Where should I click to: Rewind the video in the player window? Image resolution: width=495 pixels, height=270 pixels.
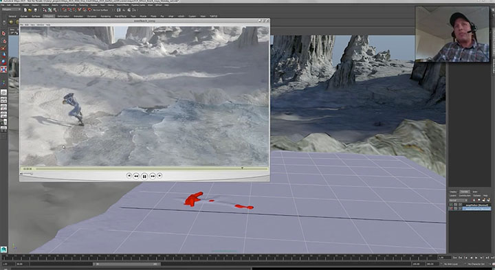point(136,176)
